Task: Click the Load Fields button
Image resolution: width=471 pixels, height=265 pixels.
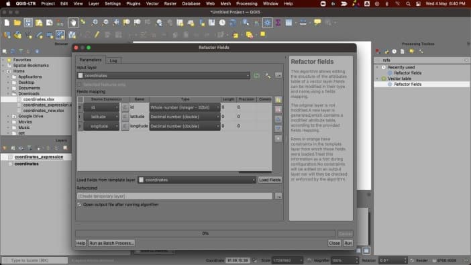Action: click(270, 180)
